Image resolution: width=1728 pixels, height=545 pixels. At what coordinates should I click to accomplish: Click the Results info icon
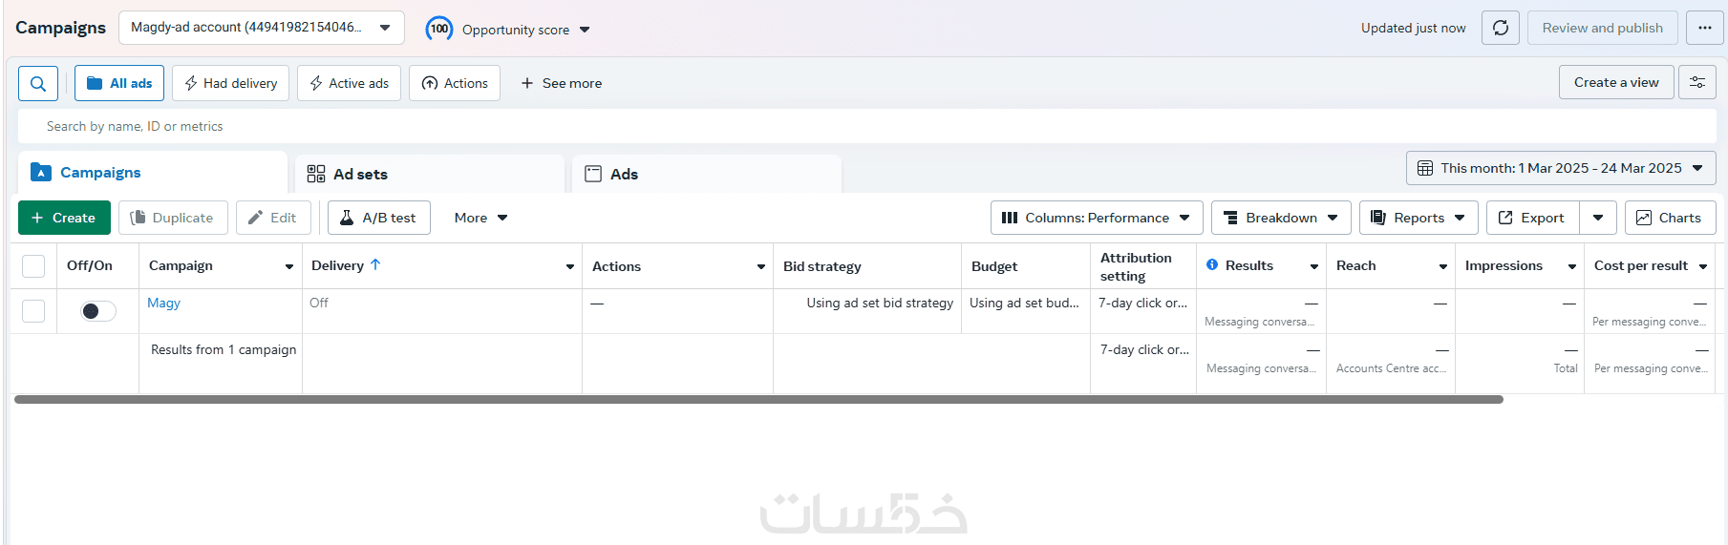pyautogui.click(x=1212, y=265)
